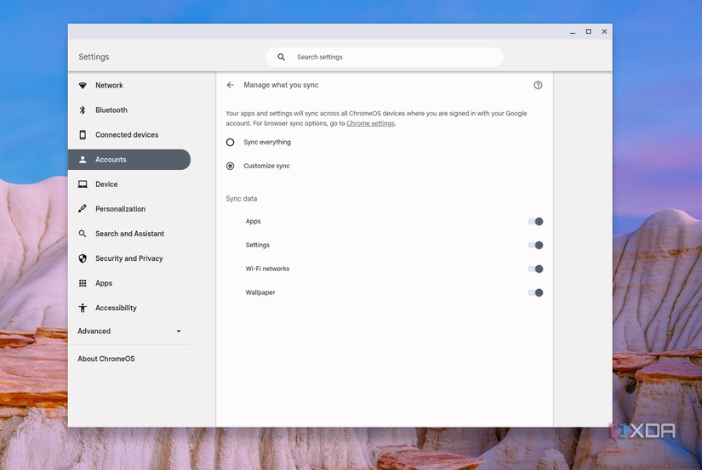Toggle the Settings sync switch

pos(535,245)
